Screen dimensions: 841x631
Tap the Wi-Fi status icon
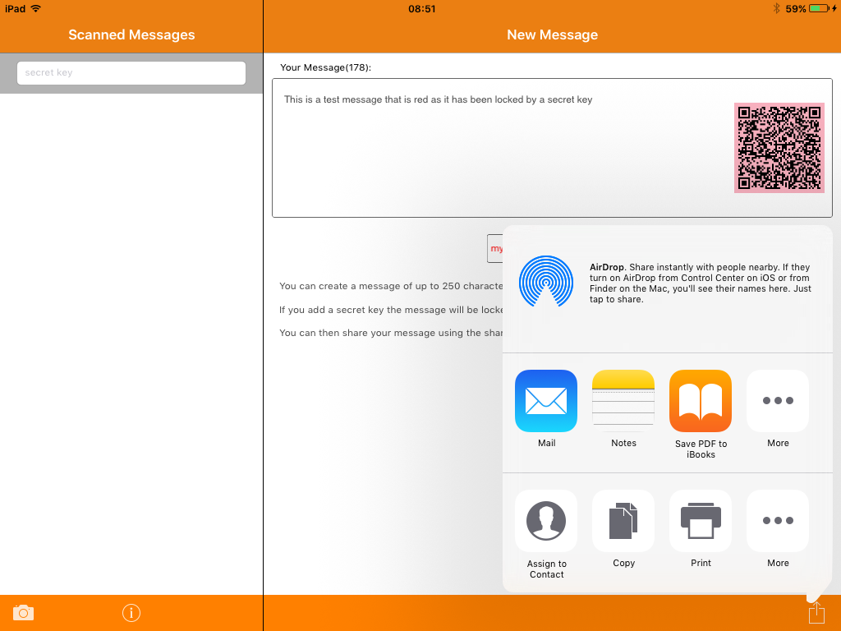(36, 8)
